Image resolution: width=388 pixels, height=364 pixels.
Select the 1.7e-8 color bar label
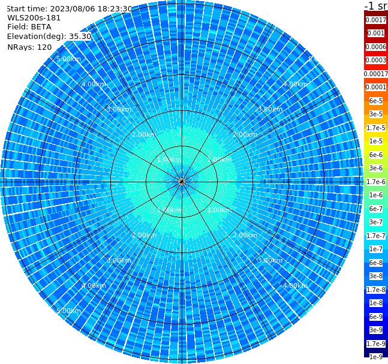[x=376, y=290]
